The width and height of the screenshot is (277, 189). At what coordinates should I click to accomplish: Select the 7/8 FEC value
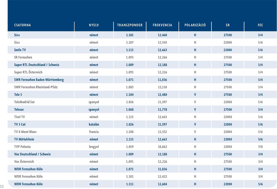261,147
